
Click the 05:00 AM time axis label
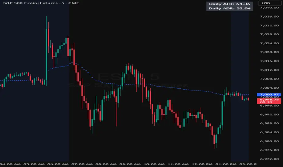[x=34, y=164]
